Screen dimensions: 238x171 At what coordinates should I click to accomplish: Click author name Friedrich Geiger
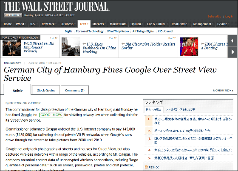click(x=25, y=103)
